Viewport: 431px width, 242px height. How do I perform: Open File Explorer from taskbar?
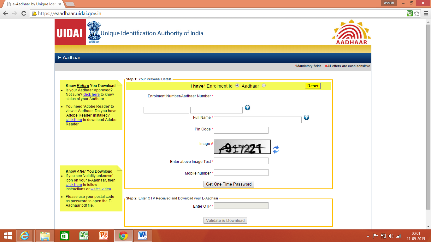45,235
